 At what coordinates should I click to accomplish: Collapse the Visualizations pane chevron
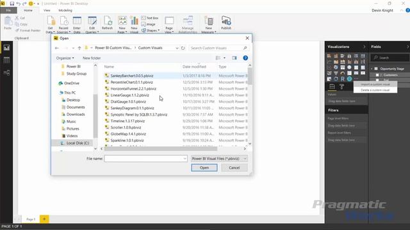click(365, 47)
